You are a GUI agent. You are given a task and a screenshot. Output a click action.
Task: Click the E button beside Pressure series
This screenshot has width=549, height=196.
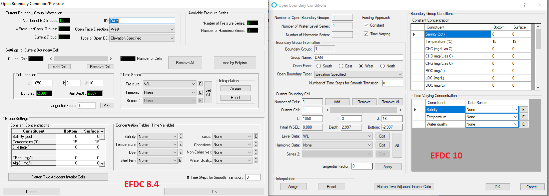[x=200, y=84]
